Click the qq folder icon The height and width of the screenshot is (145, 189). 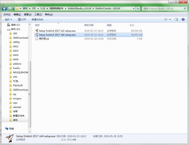pos(11,94)
